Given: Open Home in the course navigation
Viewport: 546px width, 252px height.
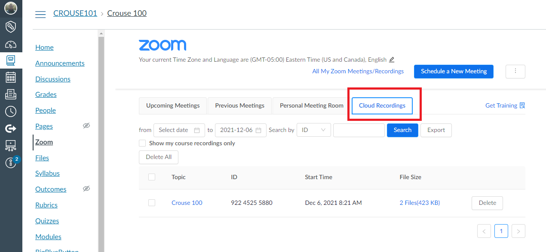Looking at the screenshot, I should (x=44, y=47).
